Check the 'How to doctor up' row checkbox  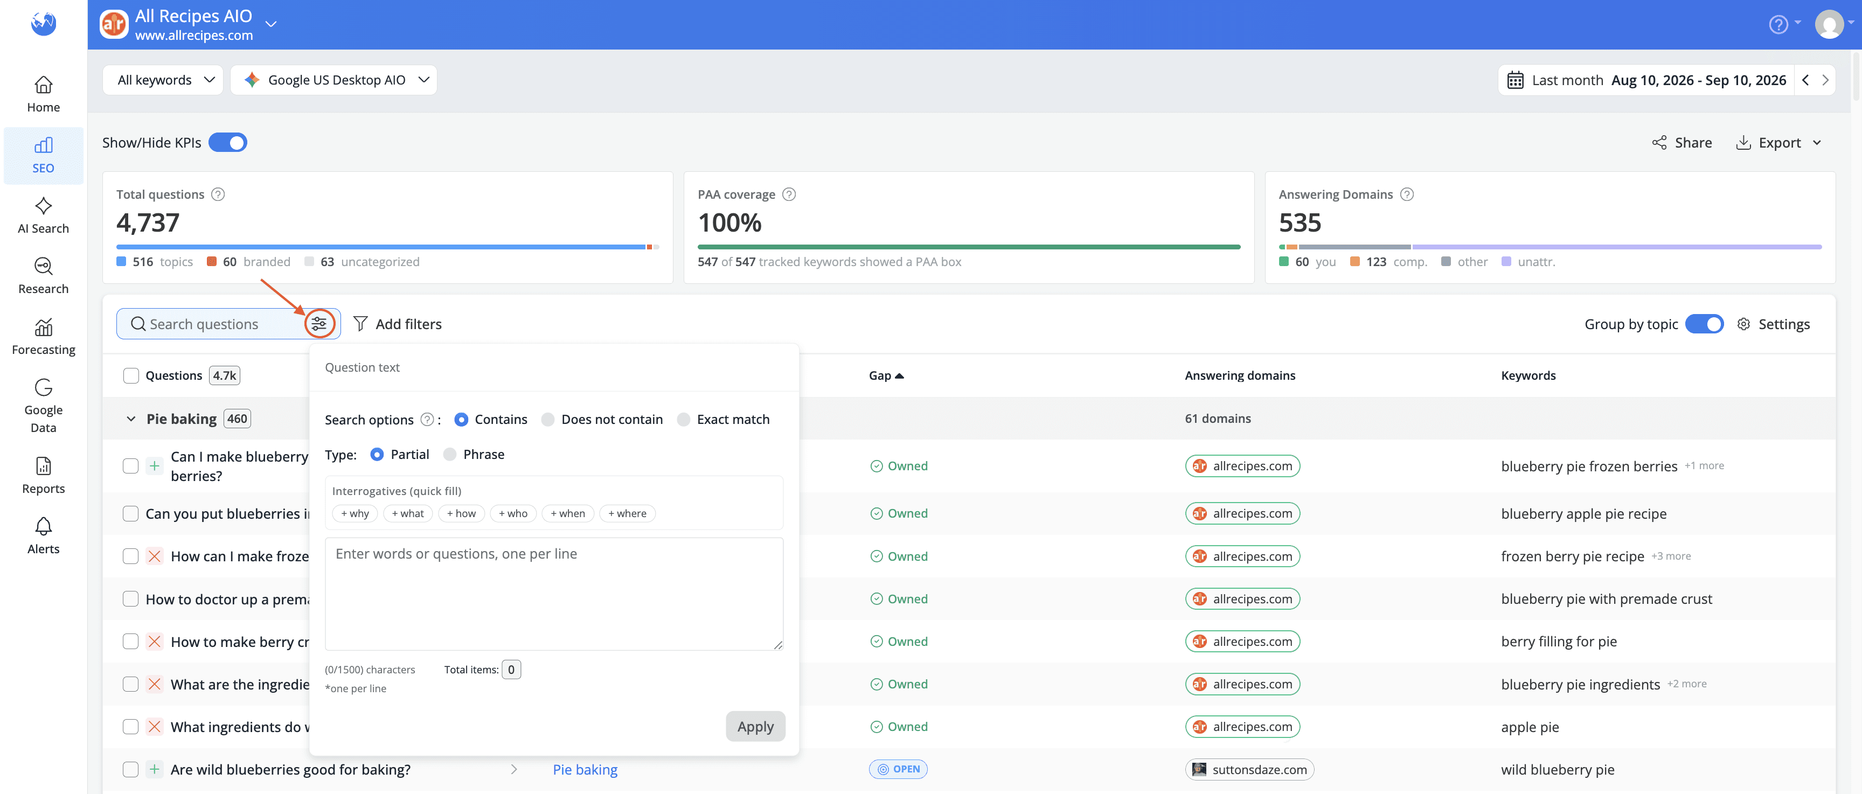(x=131, y=599)
